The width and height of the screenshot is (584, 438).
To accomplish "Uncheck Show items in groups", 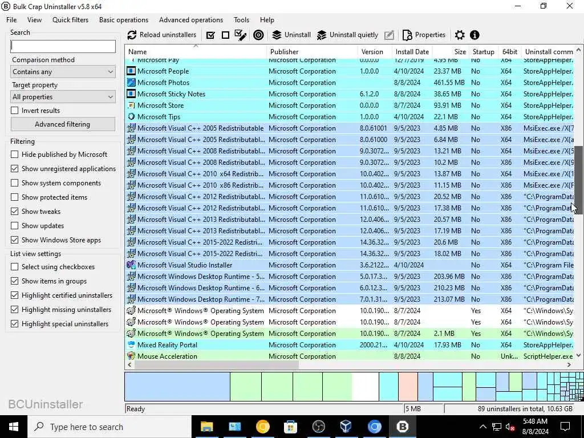I will click(14, 281).
